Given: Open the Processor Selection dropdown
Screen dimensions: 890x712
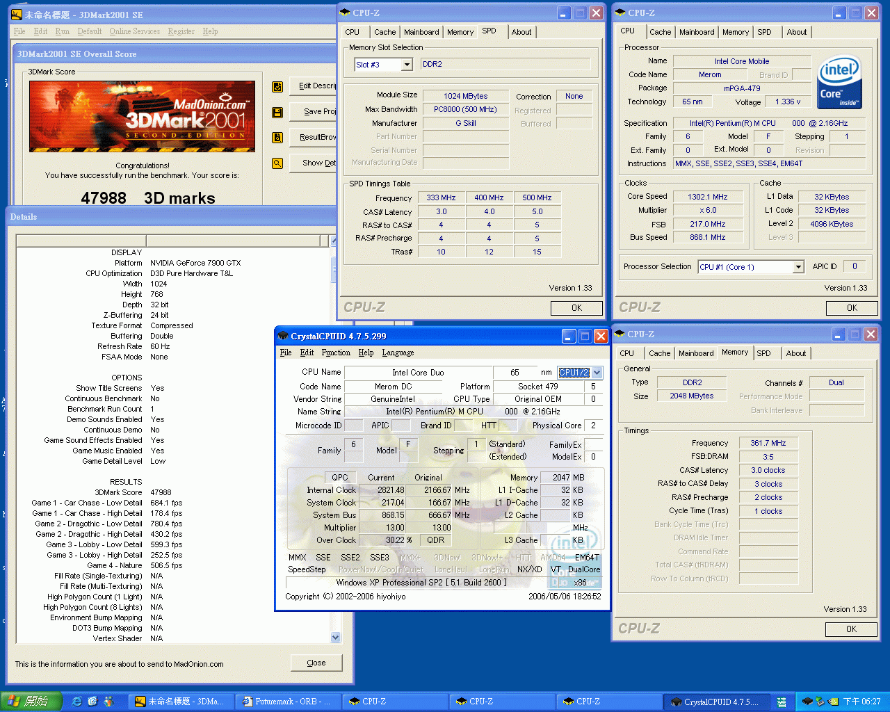Looking at the screenshot, I should 798,267.
